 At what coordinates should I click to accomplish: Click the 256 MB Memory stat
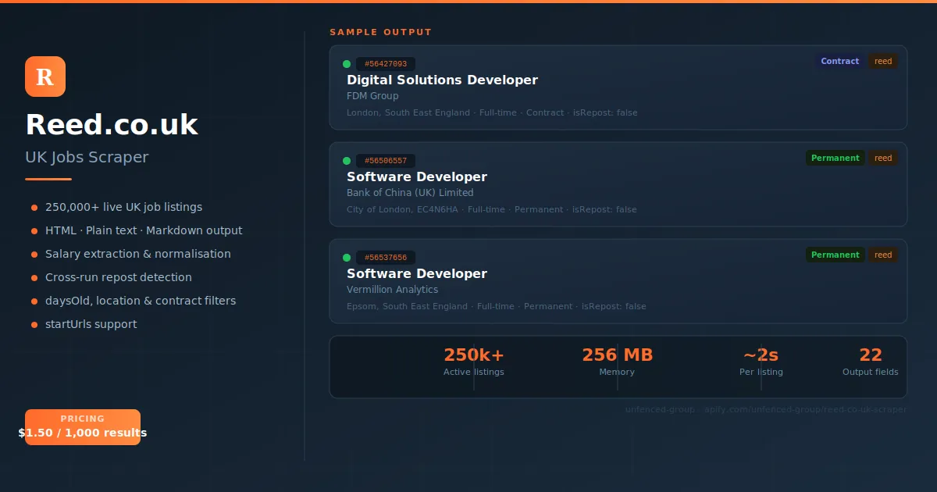[617, 362]
